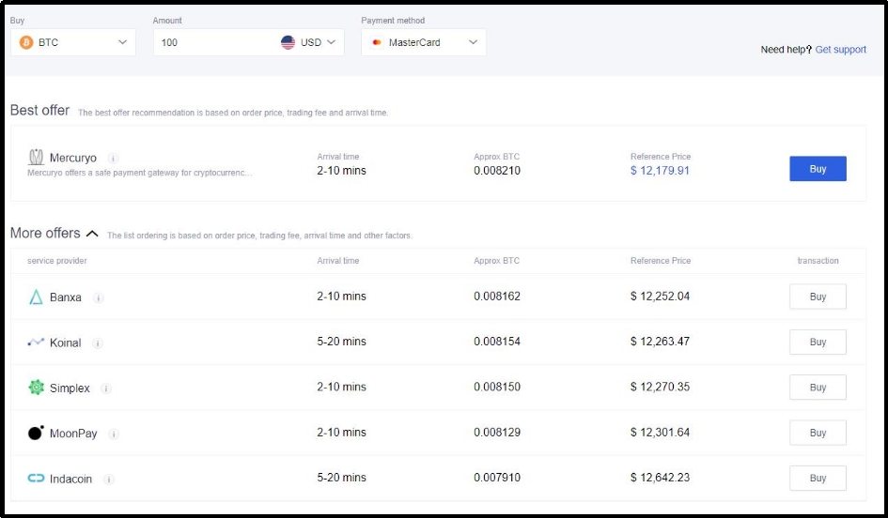Click the info icon next to Mercuryo
The height and width of the screenshot is (518, 888).
(113, 159)
